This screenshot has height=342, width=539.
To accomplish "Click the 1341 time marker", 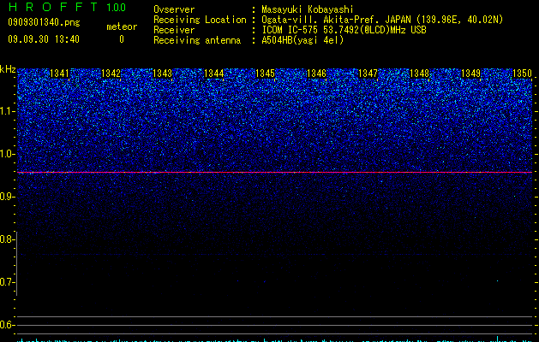I will 59,74.
